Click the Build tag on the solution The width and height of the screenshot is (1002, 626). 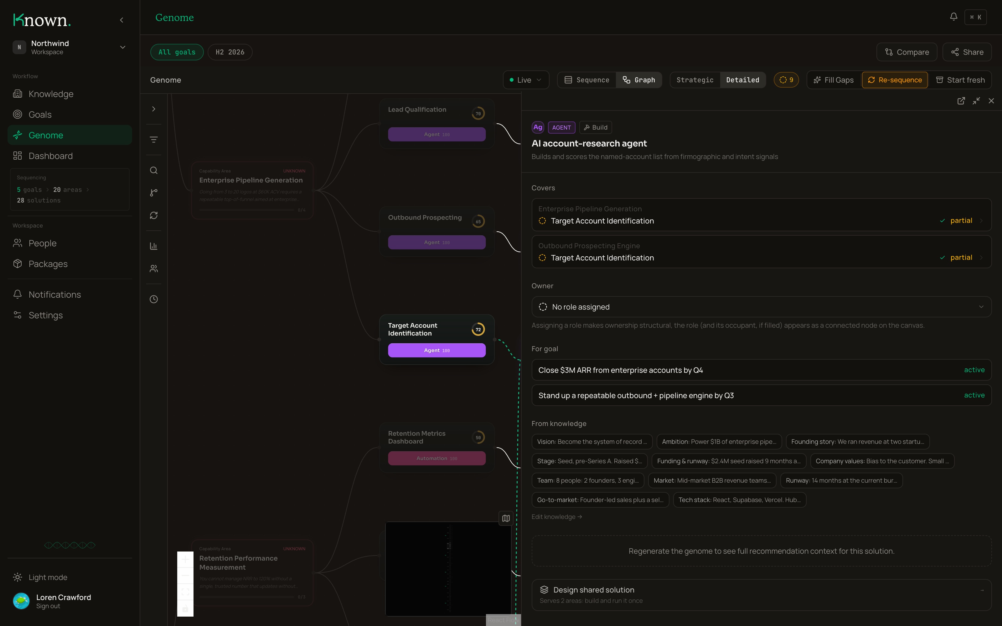(x=595, y=127)
